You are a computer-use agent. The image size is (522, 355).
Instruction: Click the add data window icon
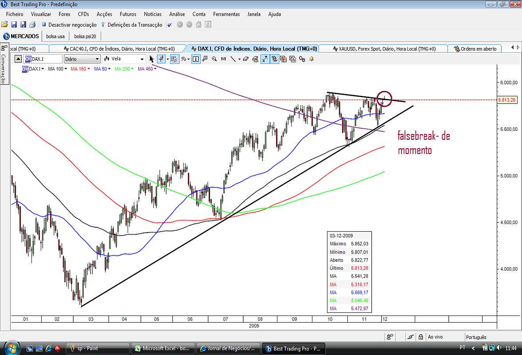pyautogui.click(x=204, y=59)
